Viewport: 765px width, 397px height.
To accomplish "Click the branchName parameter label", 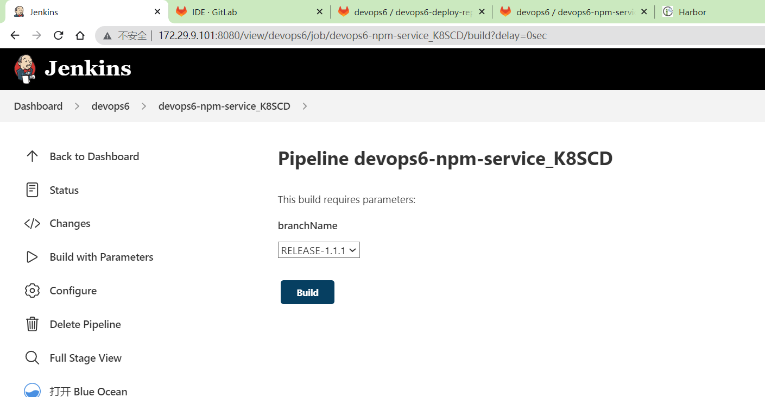I will (x=307, y=225).
